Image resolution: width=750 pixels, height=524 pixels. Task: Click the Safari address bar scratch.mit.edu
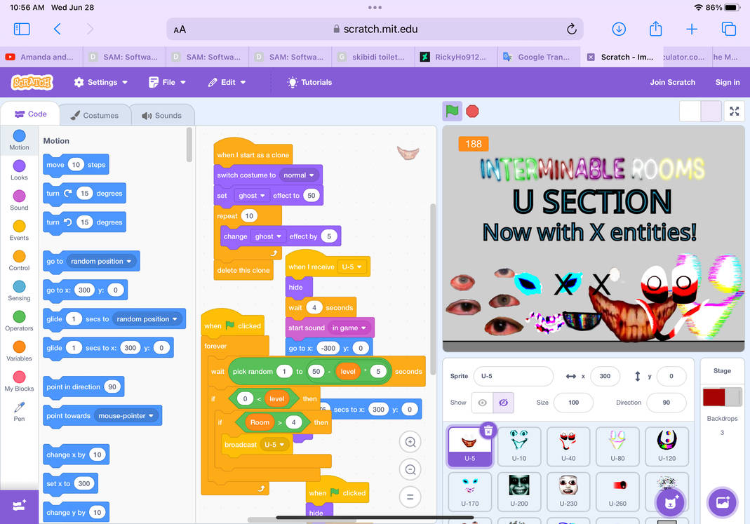(x=375, y=29)
